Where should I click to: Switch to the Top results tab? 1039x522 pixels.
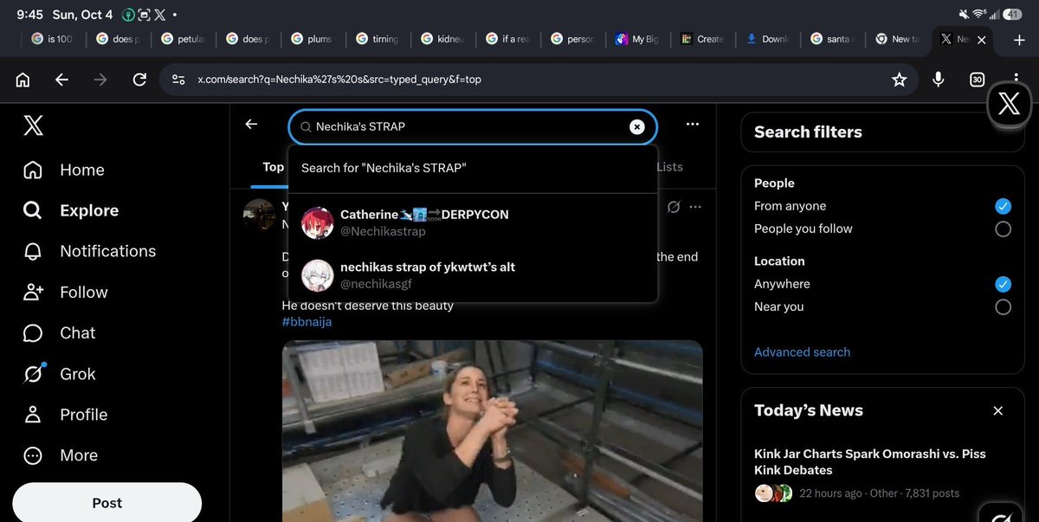pos(274,167)
